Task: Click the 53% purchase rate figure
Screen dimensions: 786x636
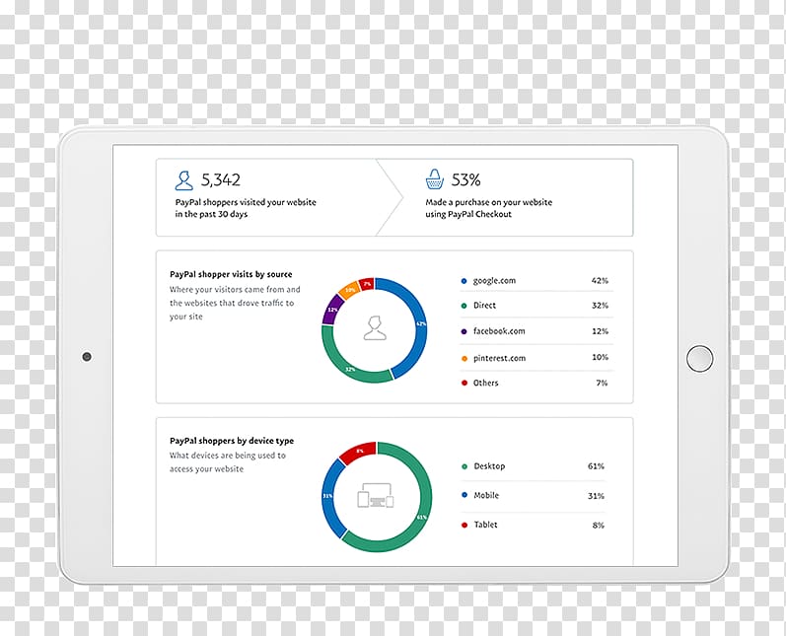Action: pos(465,179)
